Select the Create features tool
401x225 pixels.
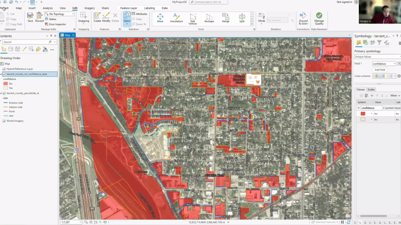pos(97,18)
